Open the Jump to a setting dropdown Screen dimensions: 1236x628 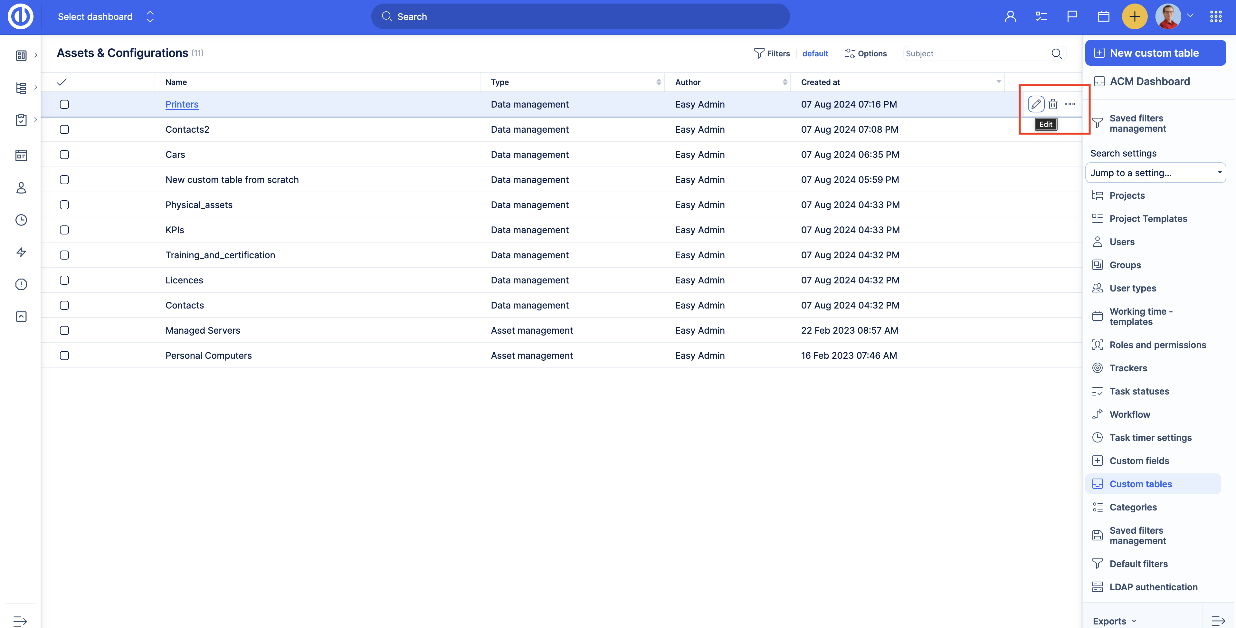click(1155, 173)
